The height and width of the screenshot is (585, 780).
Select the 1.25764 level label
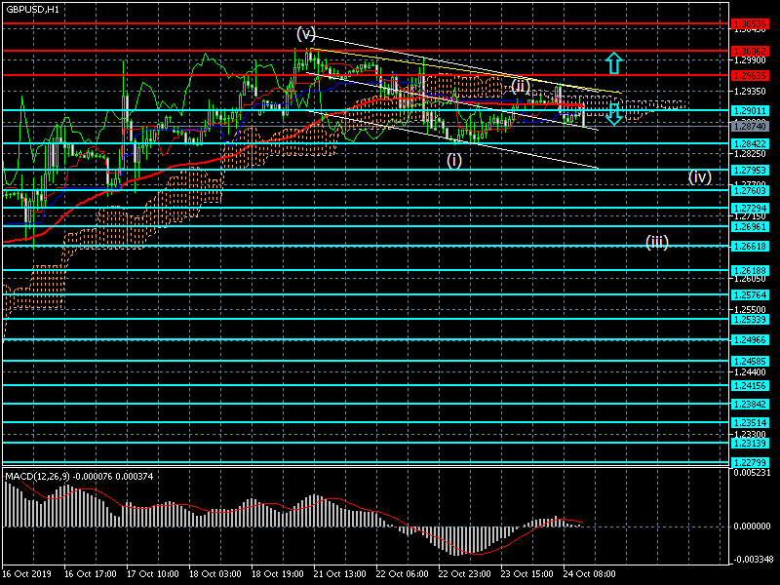tap(750, 295)
